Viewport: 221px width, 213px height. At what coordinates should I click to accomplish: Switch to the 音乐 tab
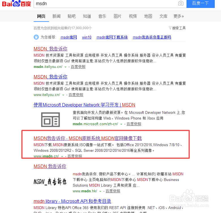click(x=102, y=16)
